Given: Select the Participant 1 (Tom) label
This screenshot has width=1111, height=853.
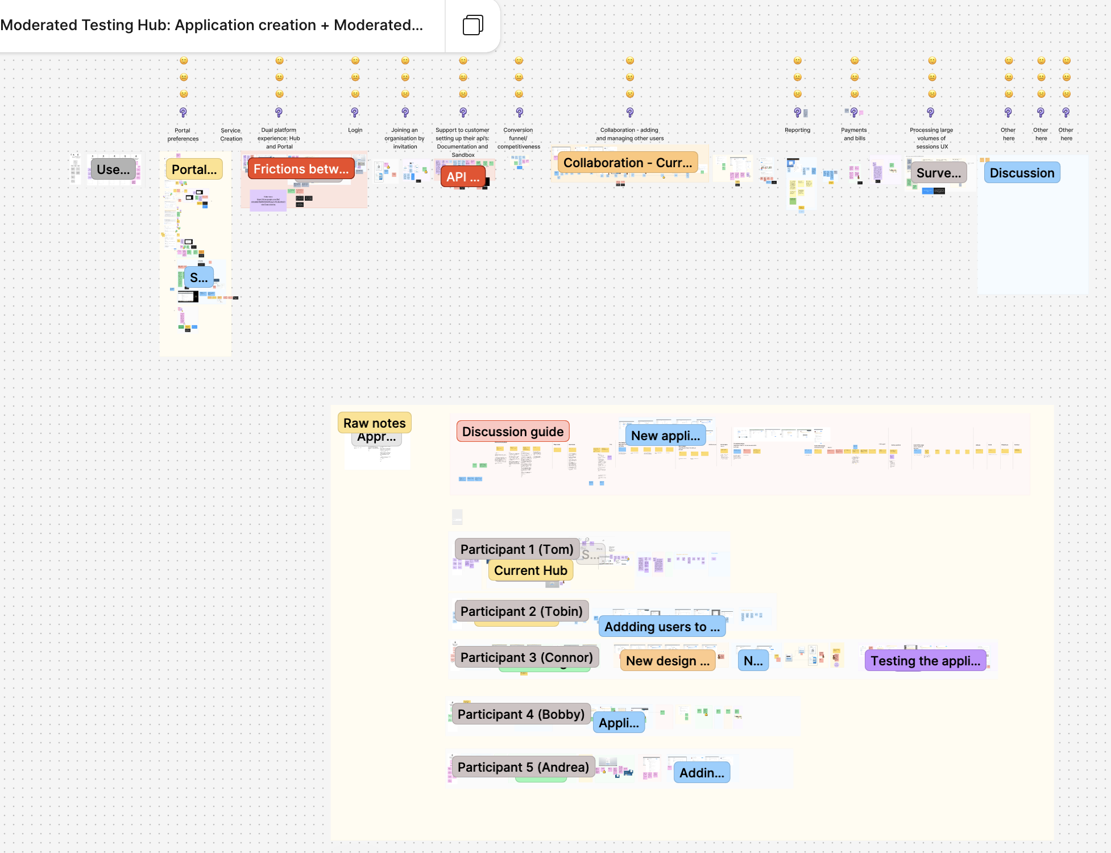Looking at the screenshot, I should 516,549.
